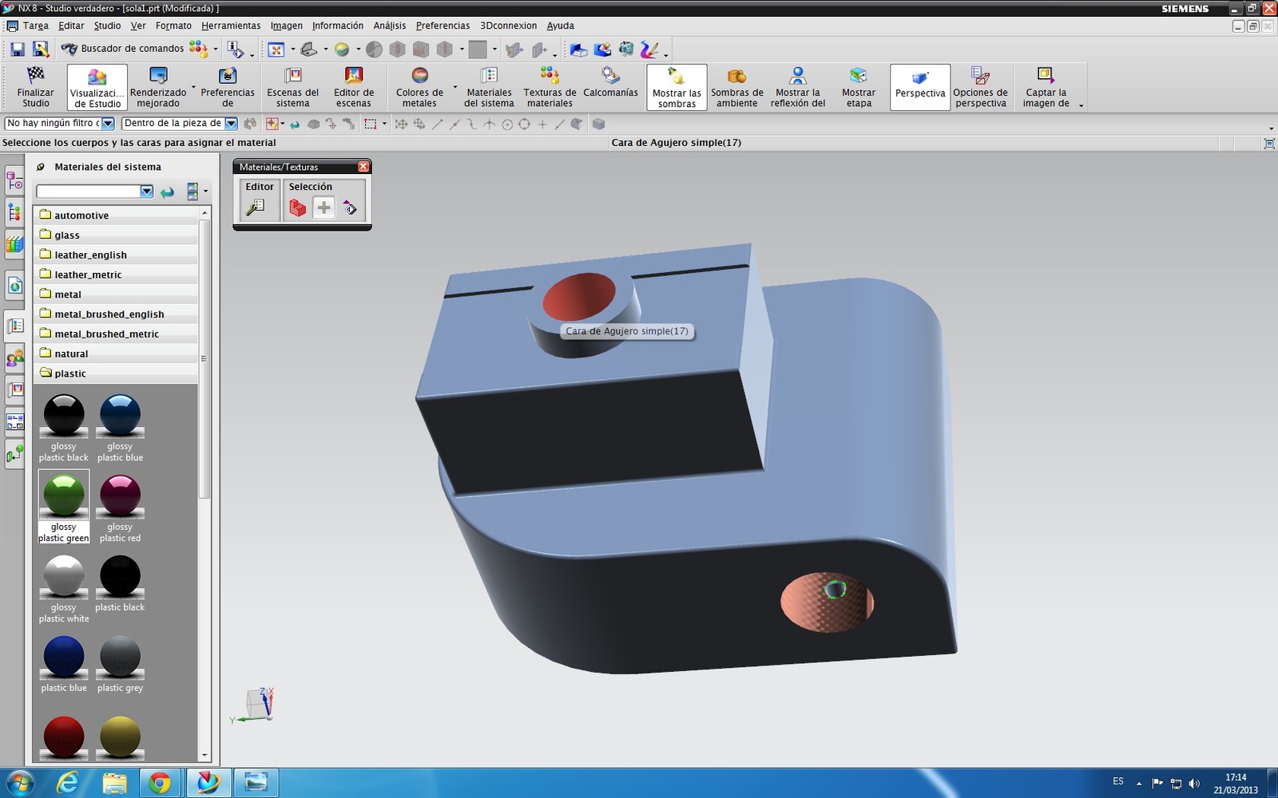Open Visualización de Estudio
1278x798 pixels.
[x=97, y=87]
